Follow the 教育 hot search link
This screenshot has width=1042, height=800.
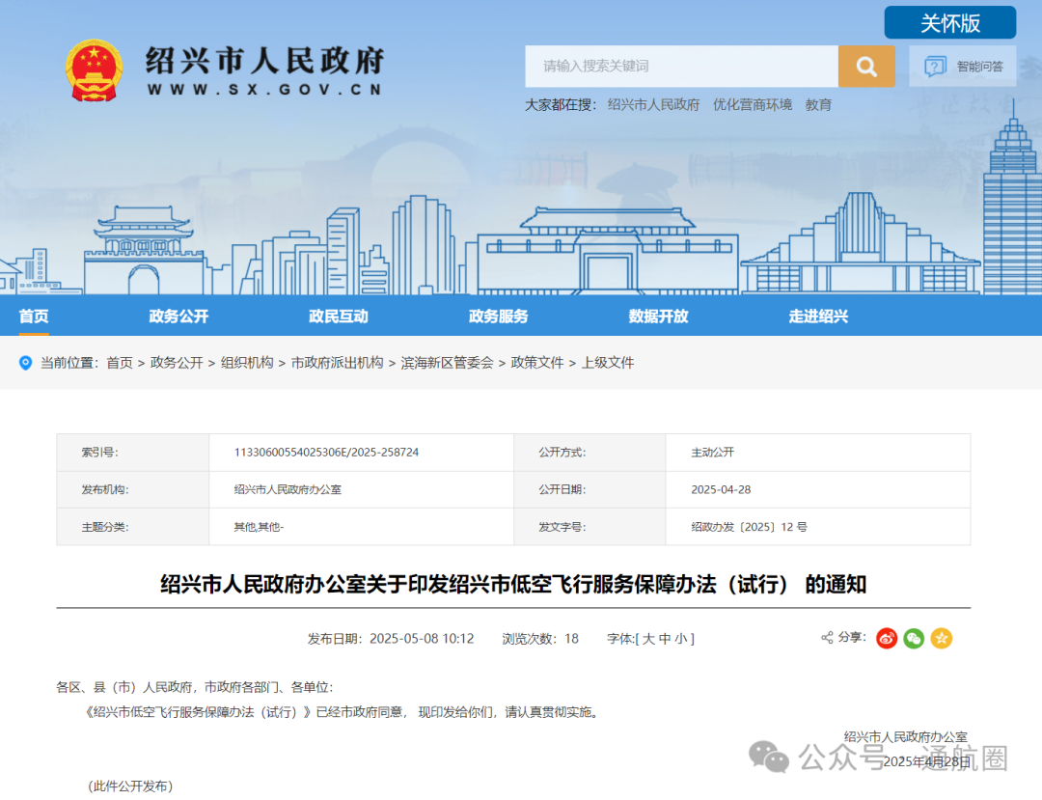[x=818, y=104]
